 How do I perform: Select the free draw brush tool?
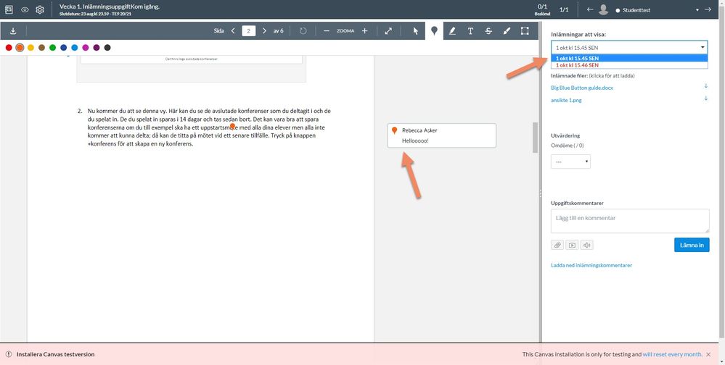tap(507, 31)
